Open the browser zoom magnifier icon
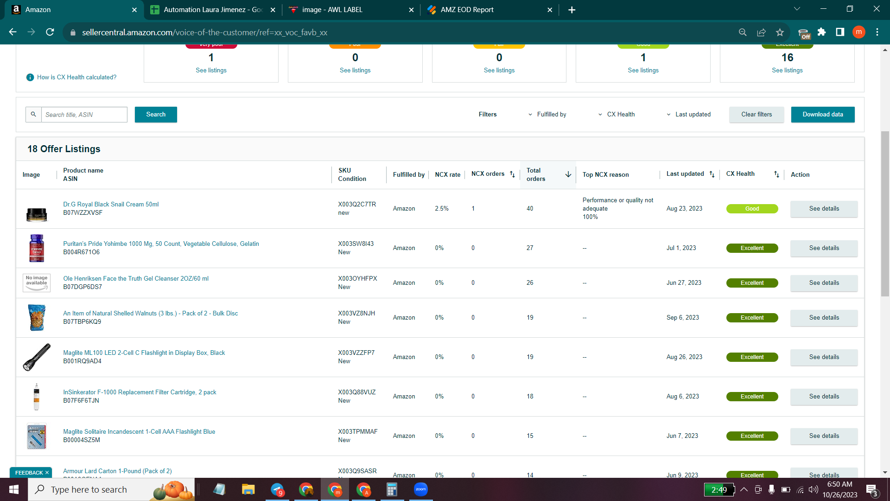This screenshot has height=501, width=890. coord(743,32)
